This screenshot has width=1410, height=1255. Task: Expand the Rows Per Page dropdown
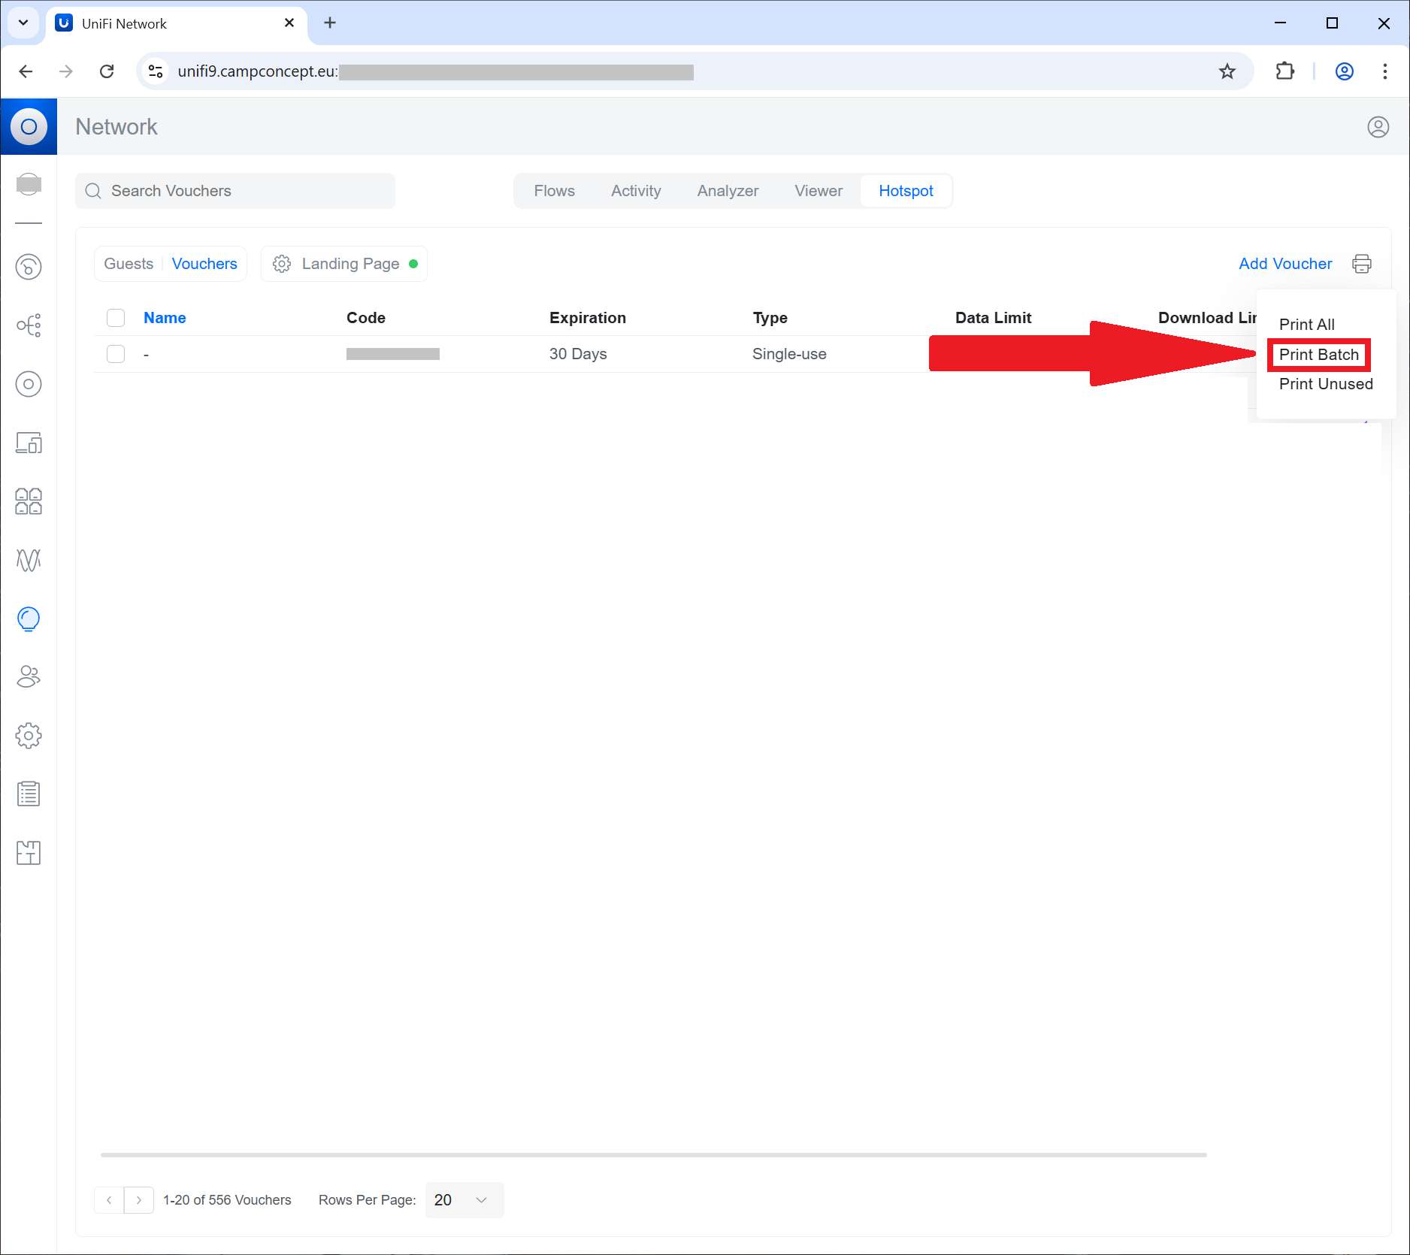[464, 1200]
